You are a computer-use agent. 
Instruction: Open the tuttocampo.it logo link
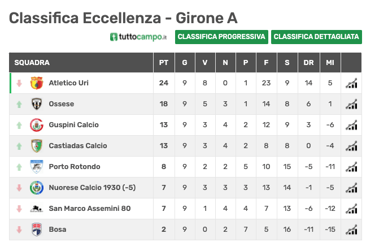[139, 37]
